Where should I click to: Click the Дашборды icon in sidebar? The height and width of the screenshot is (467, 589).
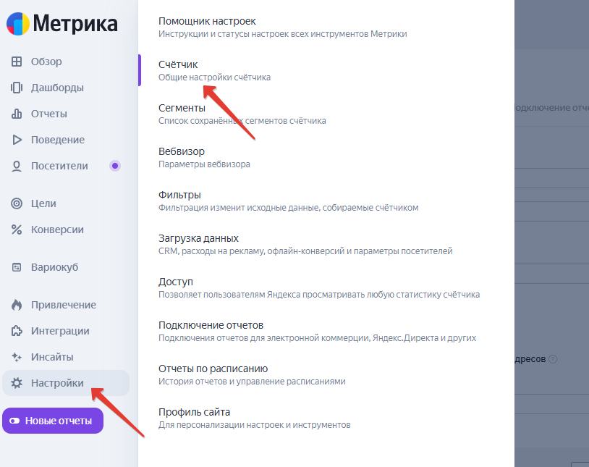pyautogui.click(x=17, y=88)
